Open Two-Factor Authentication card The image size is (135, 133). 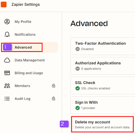click(103, 46)
